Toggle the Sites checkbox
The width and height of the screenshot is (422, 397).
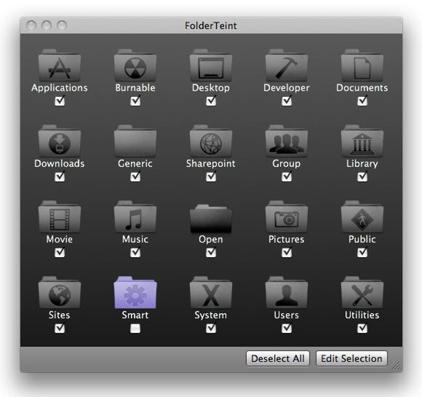60,328
